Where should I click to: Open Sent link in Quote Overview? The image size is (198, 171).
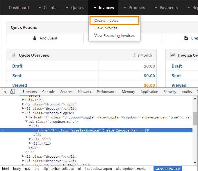click(17, 76)
